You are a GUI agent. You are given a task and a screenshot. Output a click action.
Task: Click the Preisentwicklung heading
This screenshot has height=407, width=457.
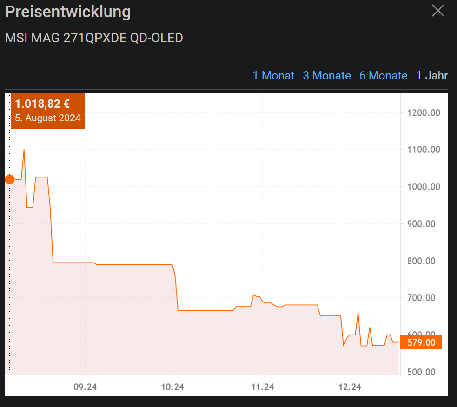coord(68,12)
